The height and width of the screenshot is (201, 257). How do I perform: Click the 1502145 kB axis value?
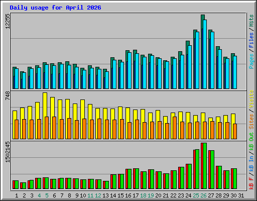[8, 152]
